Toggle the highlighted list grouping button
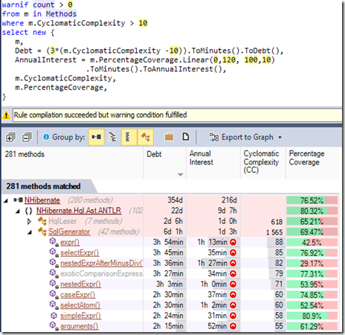This screenshot has height=335, width=345. [129, 137]
